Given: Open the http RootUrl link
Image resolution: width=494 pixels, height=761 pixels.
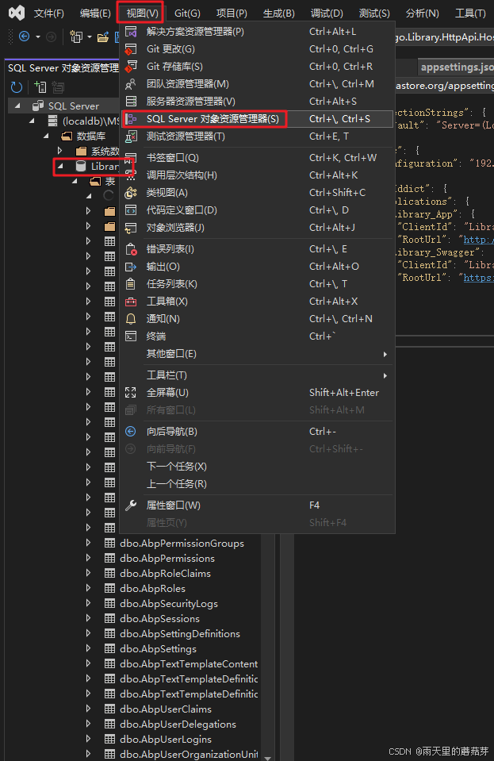Looking at the screenshot, I should click(x=478, y=240).
